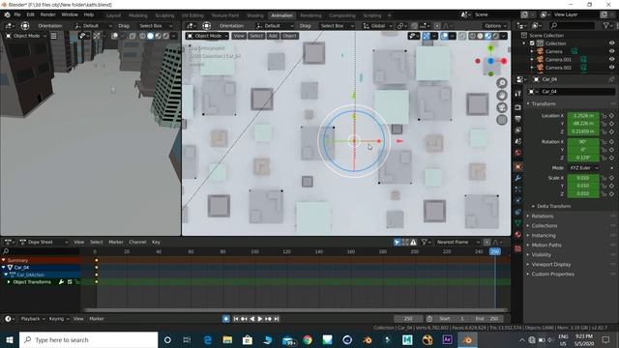The width and height of the screenshot is (619, 348).
Task: Click the dope sheet filter funnel icon
Action: coord(424,243)
